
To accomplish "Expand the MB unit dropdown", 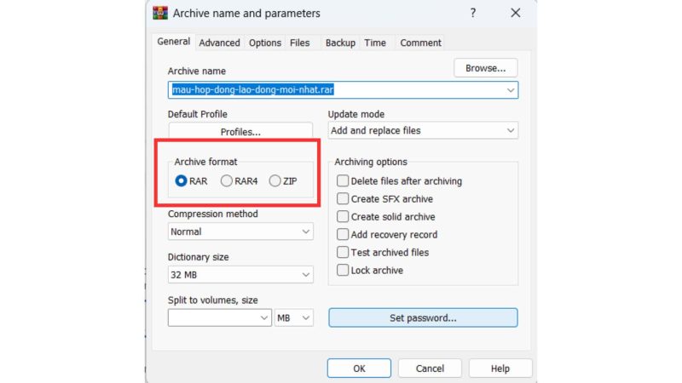I will pyautogui.click(x=293, y=317).
